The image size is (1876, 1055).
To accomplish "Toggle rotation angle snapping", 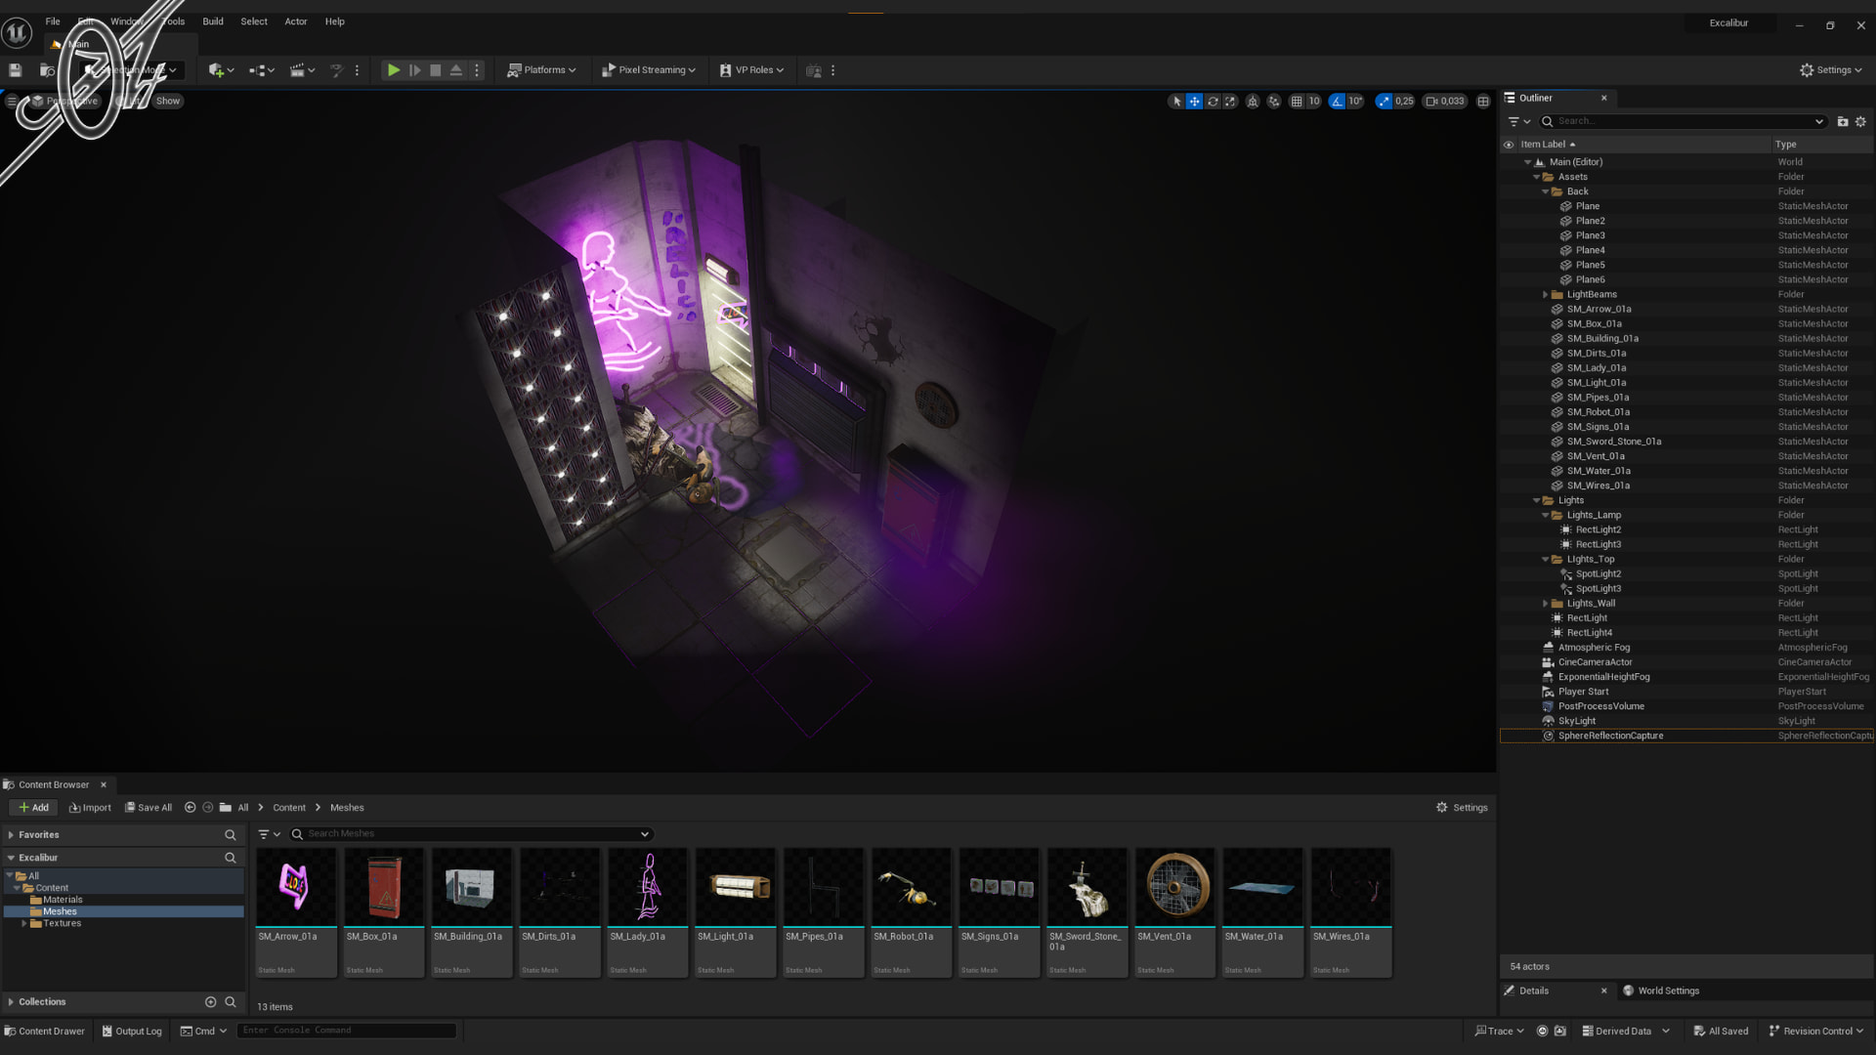I will 1337,101.
